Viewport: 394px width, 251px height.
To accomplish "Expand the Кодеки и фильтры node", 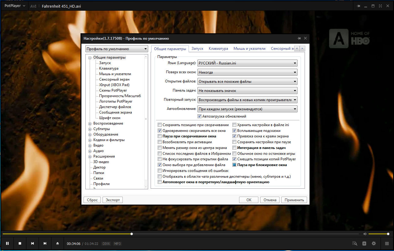I will (x=90, y=140).
